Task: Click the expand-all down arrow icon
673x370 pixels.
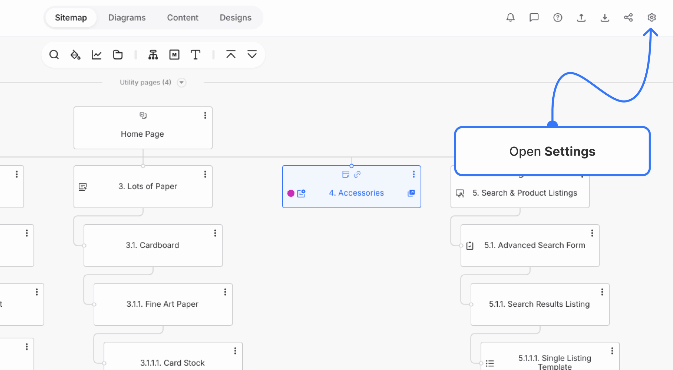Action: (x=252, y=54)
